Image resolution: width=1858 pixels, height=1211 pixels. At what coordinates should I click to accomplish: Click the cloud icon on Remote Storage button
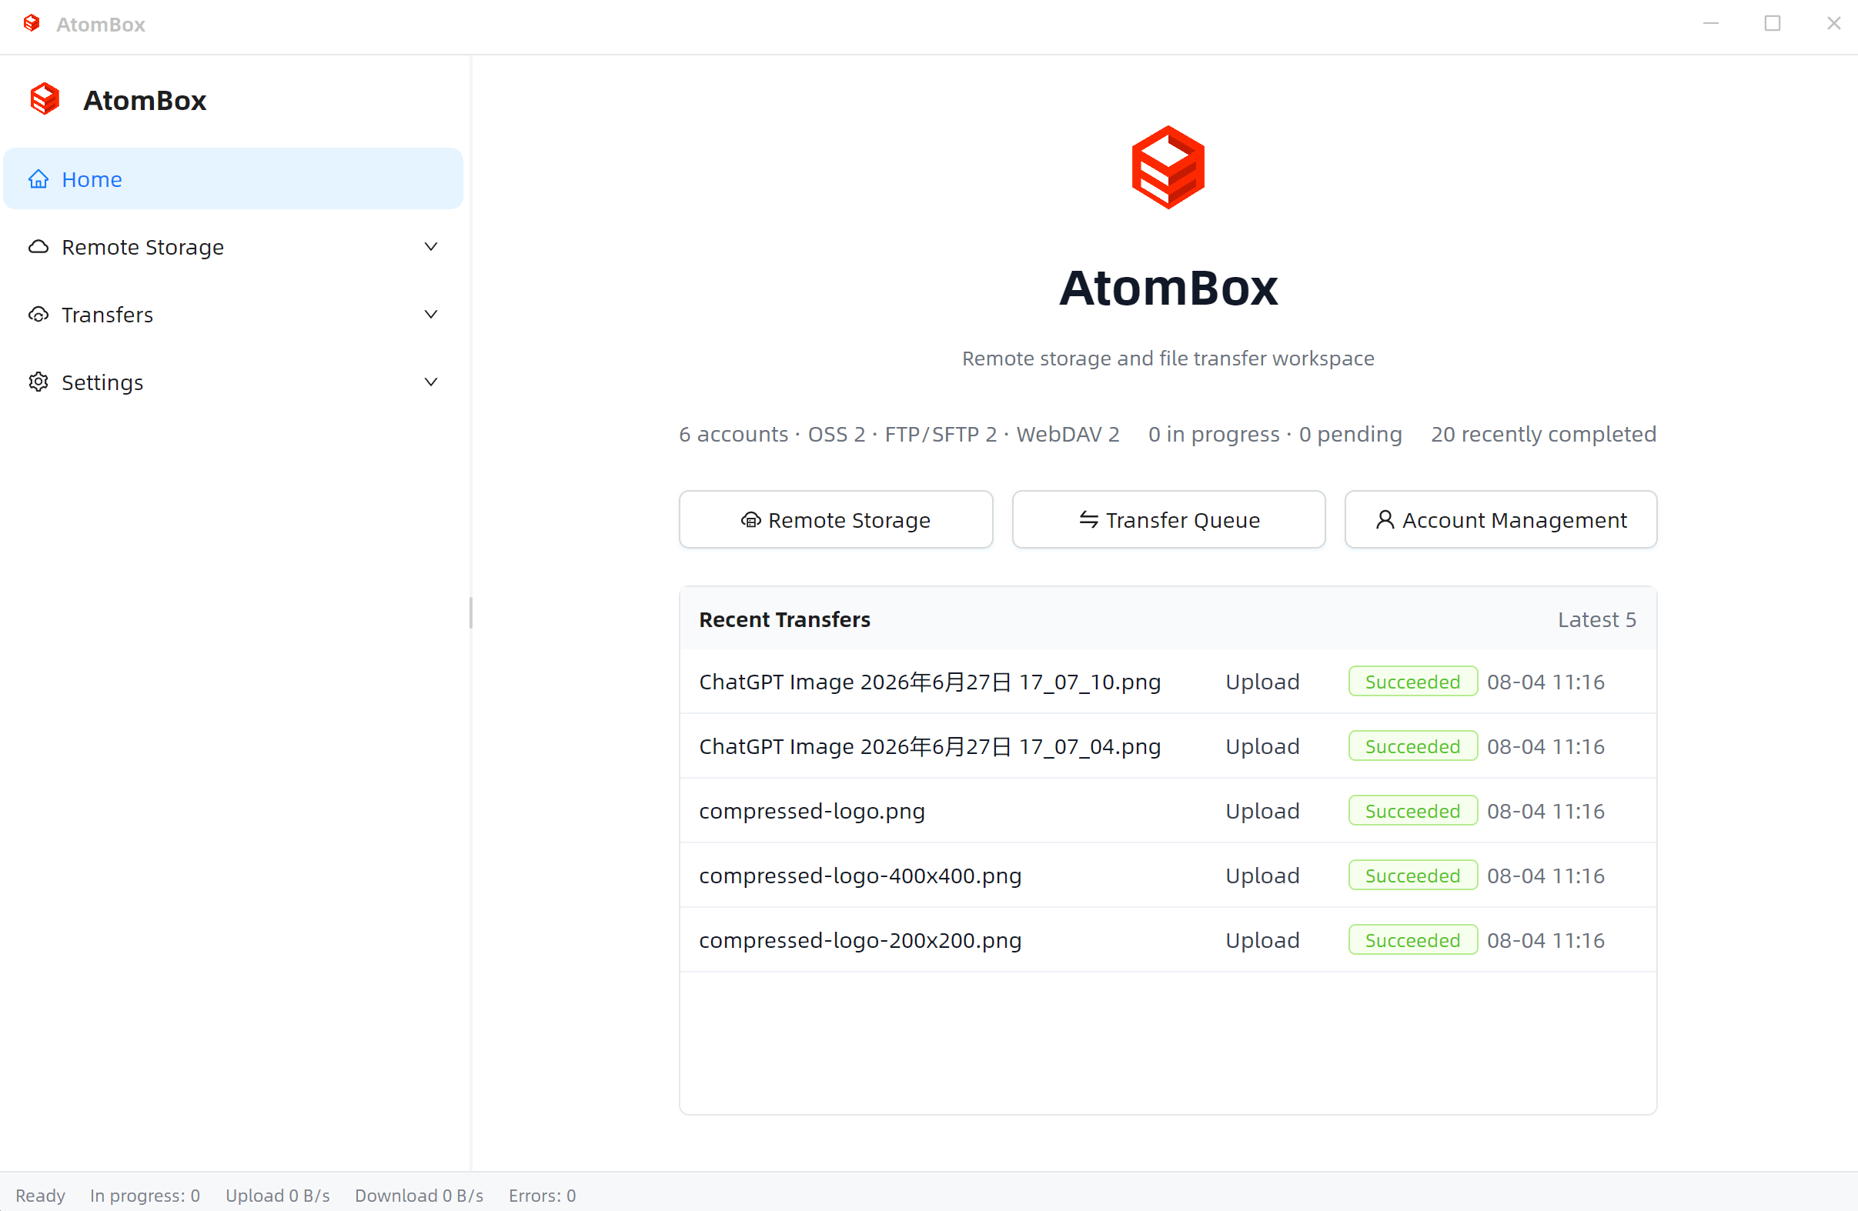(x=750, y=519)
